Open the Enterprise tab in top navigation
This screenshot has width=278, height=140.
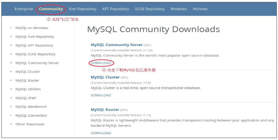[x=24, y=9]
